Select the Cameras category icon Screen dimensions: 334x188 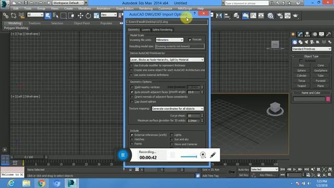[312, 42]
